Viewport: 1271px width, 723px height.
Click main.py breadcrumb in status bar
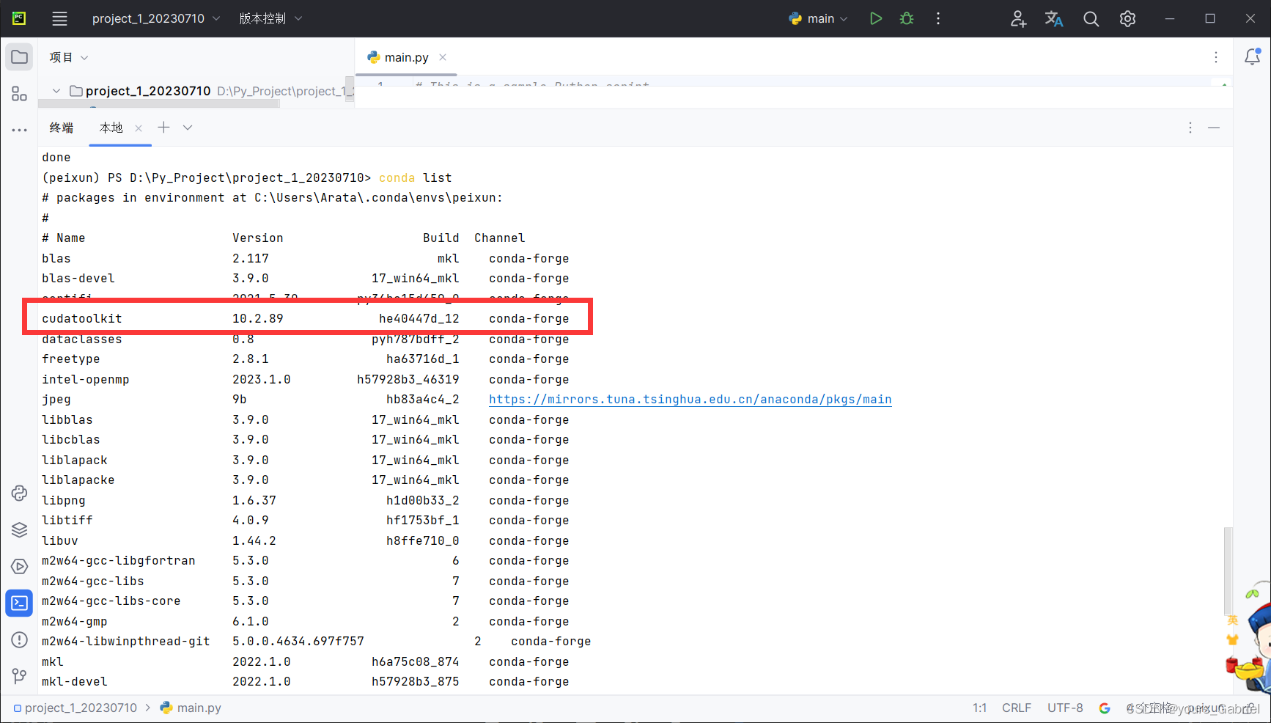click(191, 708)
